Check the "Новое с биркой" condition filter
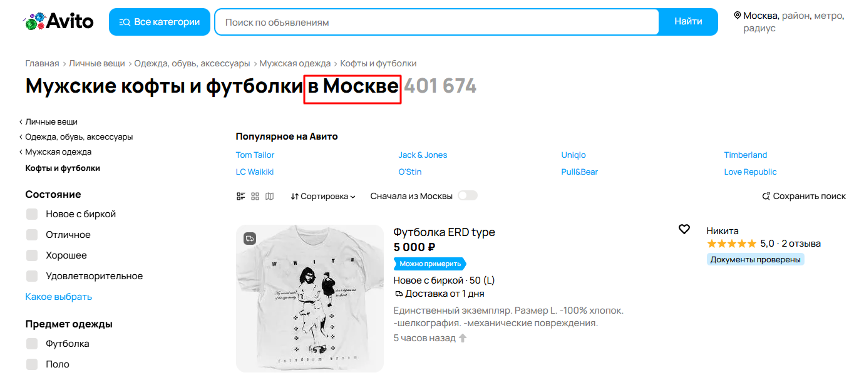The image size is (864, 375). click(x=31, y=213)
